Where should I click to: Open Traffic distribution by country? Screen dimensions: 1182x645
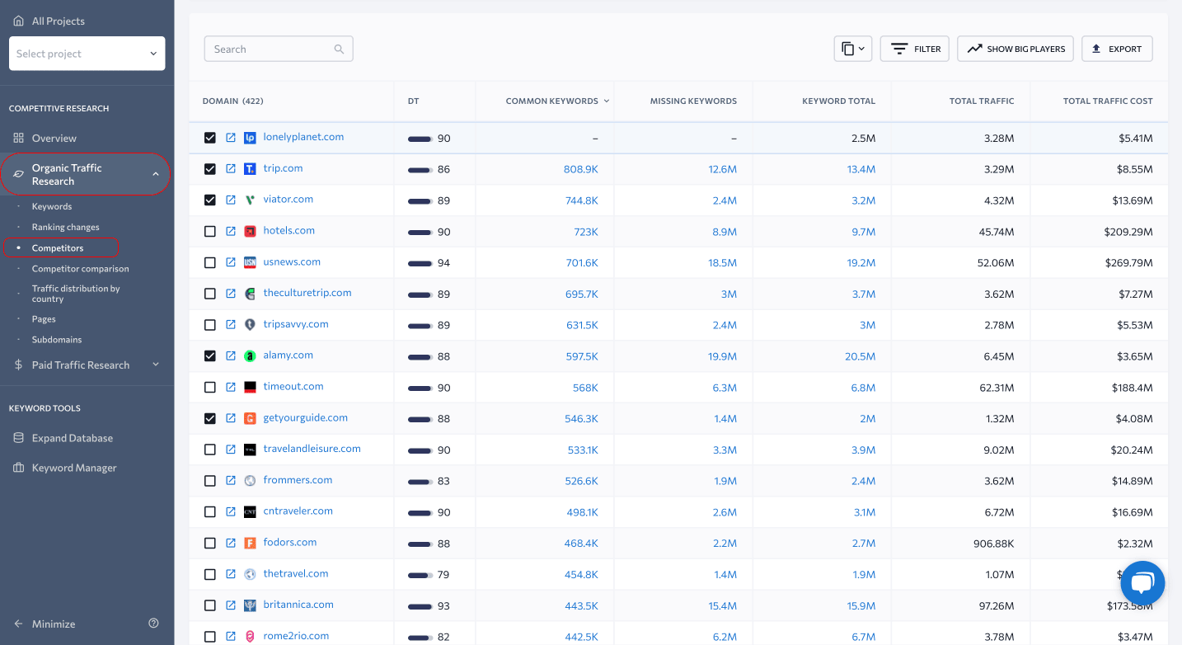point(76,294)
